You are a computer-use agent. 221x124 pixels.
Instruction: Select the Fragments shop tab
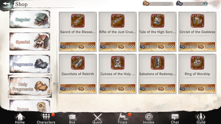30,64
